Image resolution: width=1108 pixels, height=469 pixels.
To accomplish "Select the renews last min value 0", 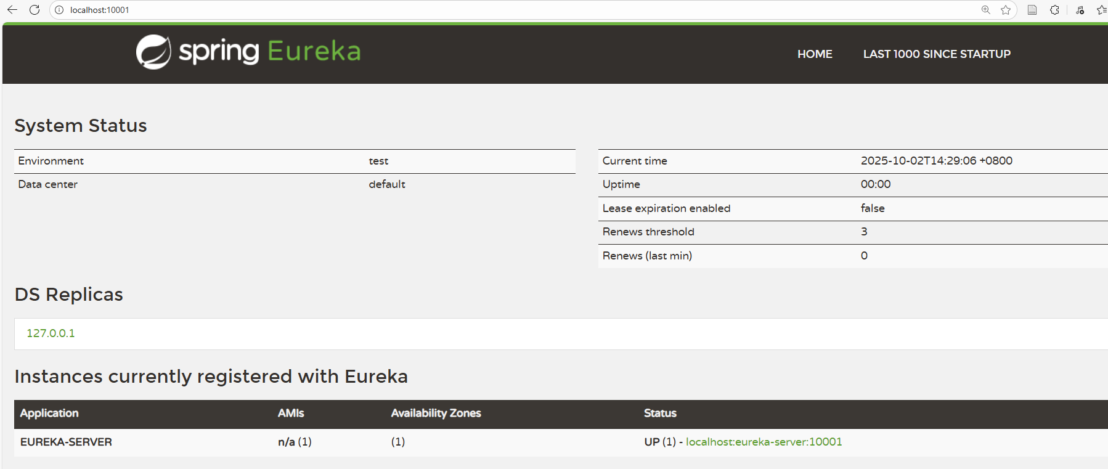I will click(864, 256).
